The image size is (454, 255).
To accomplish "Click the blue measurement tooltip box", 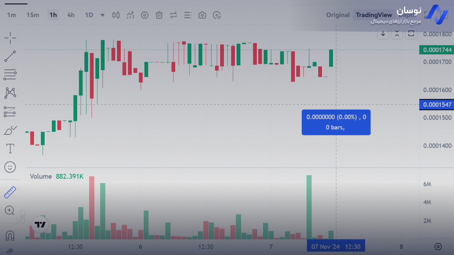I will pos(336,122).
